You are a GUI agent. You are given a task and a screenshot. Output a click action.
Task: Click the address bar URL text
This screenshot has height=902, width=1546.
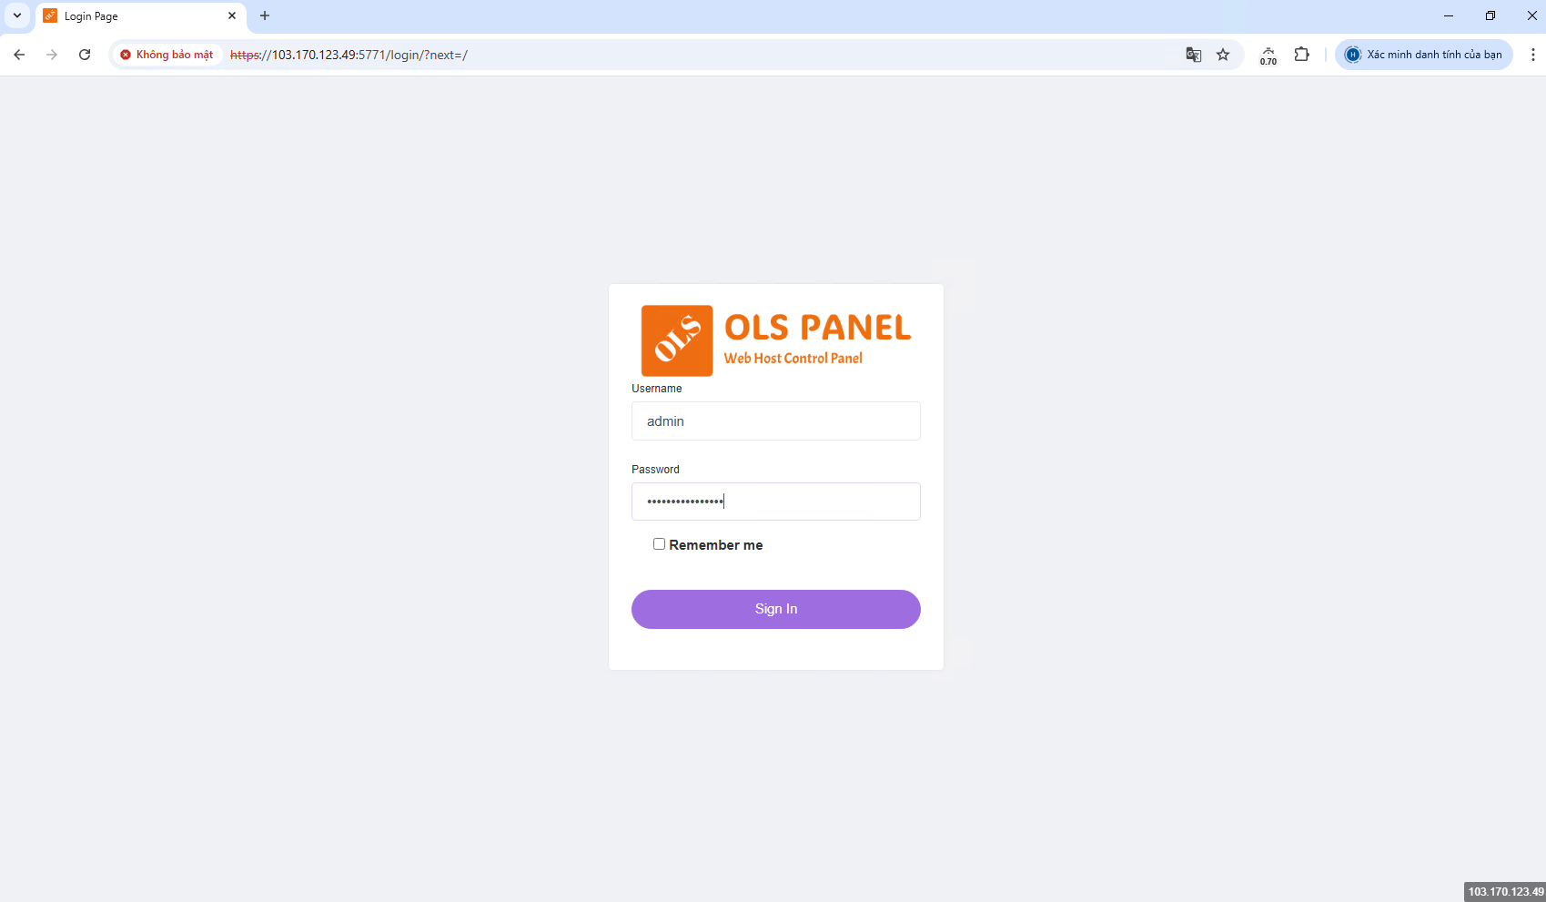pos(349,55)
